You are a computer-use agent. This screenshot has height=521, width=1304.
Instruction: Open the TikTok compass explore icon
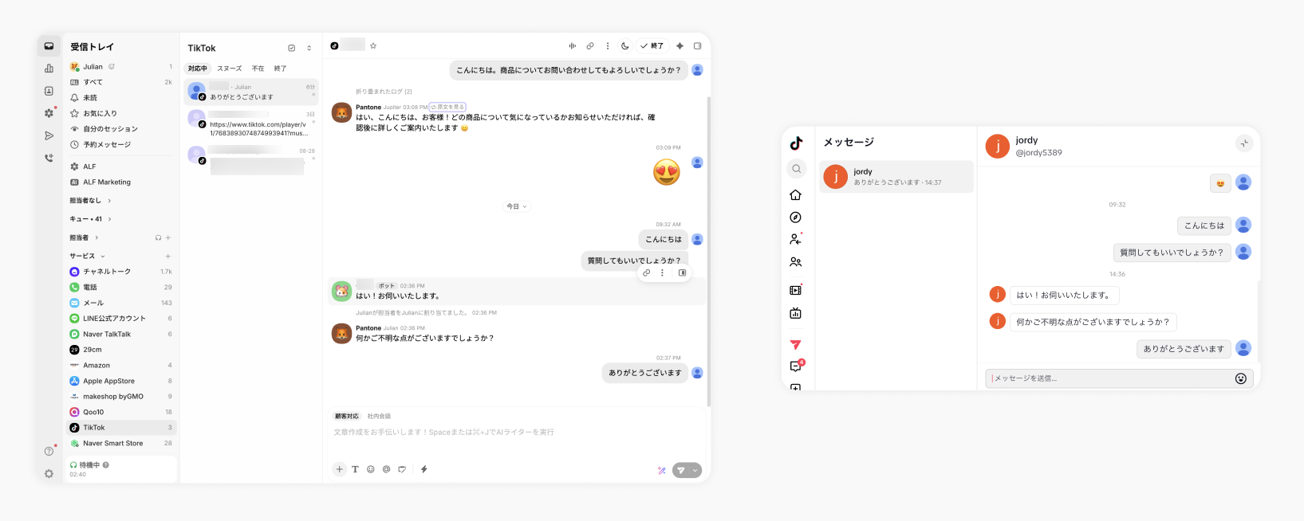coord(795,217)
